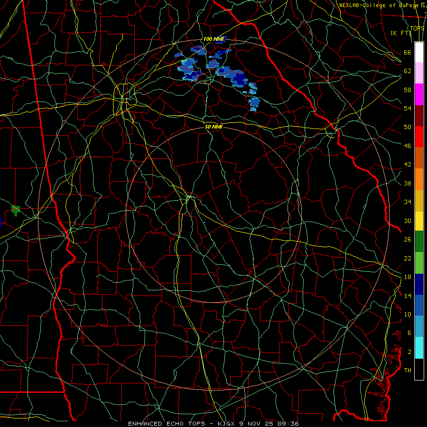Click the bright red legend swatch near 46
This screenshot has height=427, width=427.
point(419,137)
